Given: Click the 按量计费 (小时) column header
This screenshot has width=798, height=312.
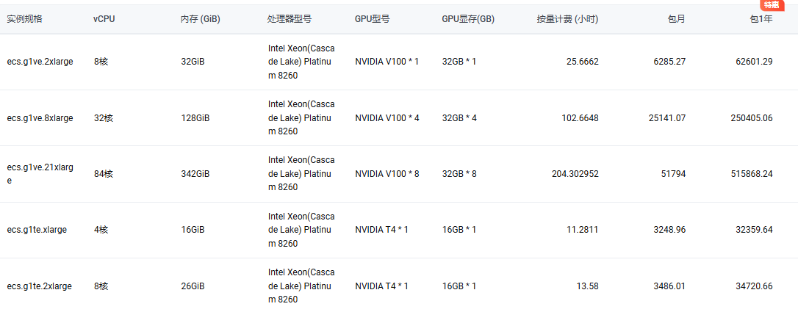Looking at the screenshot, I should point(567,19).
